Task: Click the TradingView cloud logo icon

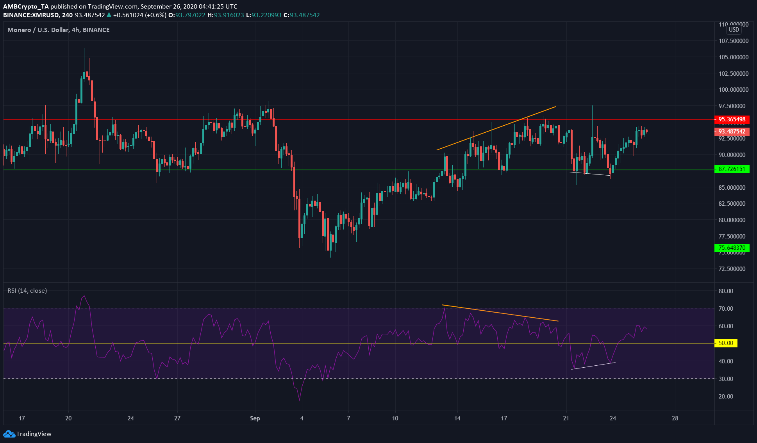Action: [x=9, y=434]
